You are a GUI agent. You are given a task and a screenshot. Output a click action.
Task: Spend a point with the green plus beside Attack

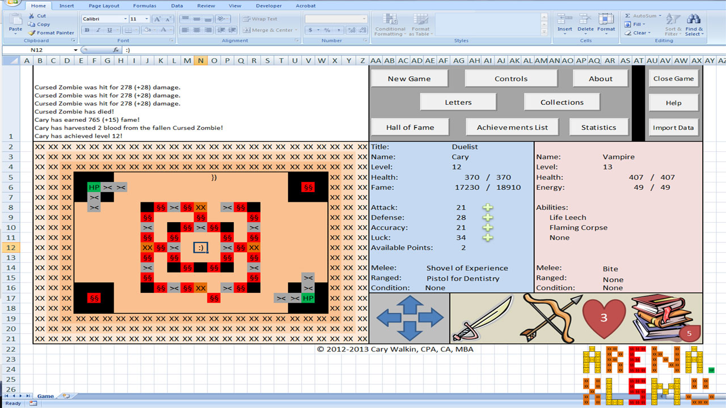(x=488, y=207)
